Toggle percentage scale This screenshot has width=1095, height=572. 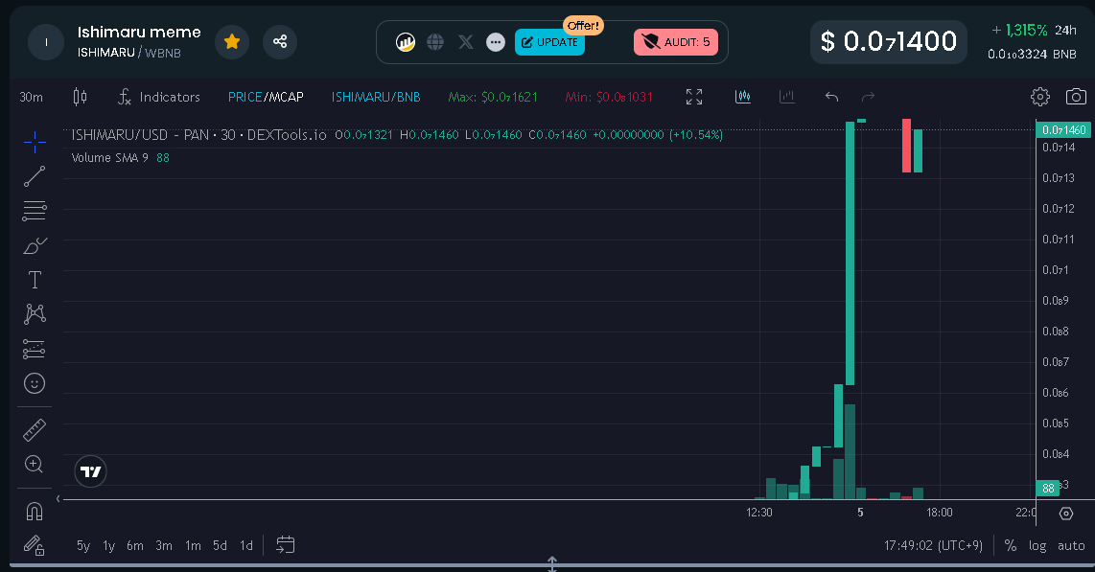point(1011,545)
